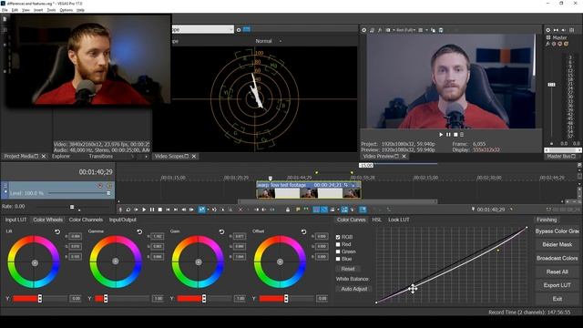Open the Transitions tab
The image size is (583, 328).
pyautogui.click(x=101, y=156)
